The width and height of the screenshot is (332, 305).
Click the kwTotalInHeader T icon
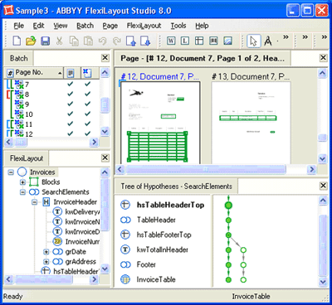click(x=125, y=249)
